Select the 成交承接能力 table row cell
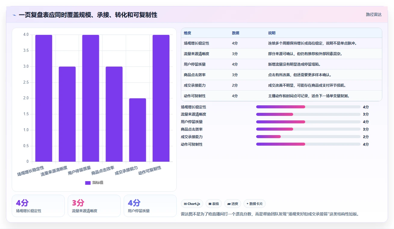Screen dimensions: 394x229 click(195, 85)
